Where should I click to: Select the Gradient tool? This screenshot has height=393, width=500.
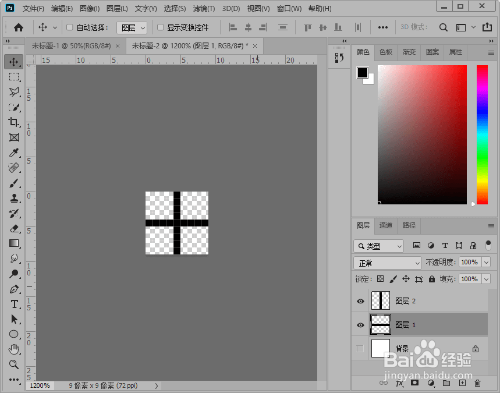[x=14, y=243]
